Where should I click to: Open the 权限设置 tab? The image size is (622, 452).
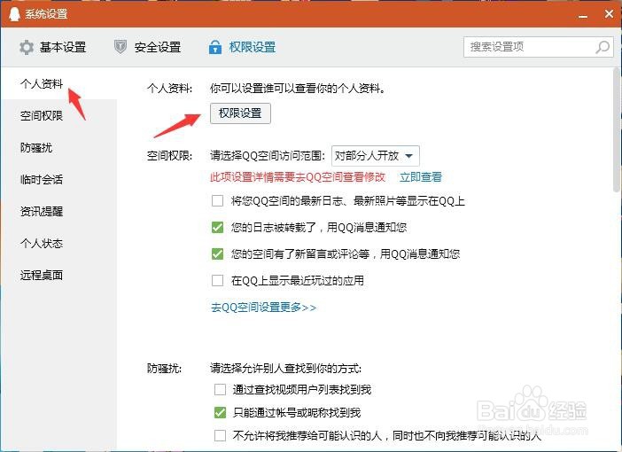tap(242, 47)
